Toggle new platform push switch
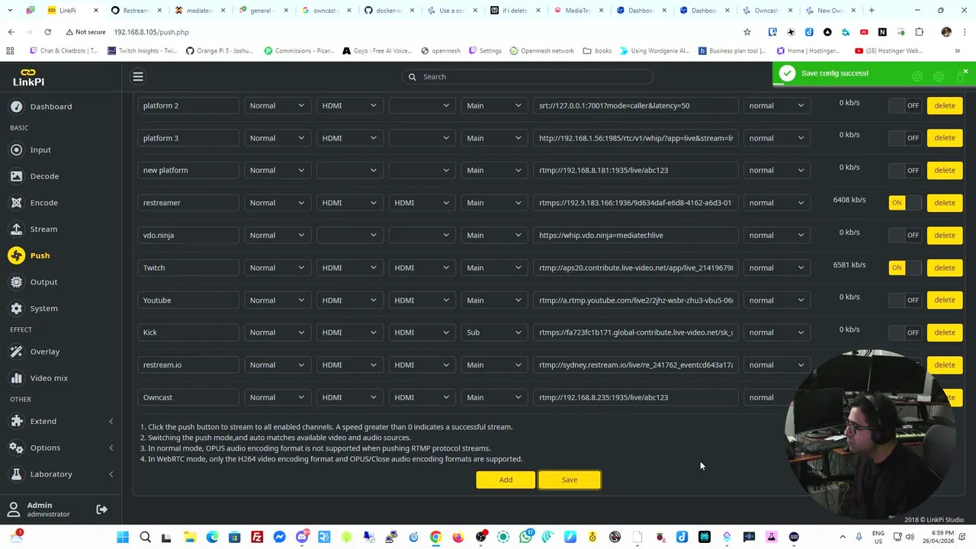Image resolution: width=976 pixels, height=549 pixels. (905, 170)
